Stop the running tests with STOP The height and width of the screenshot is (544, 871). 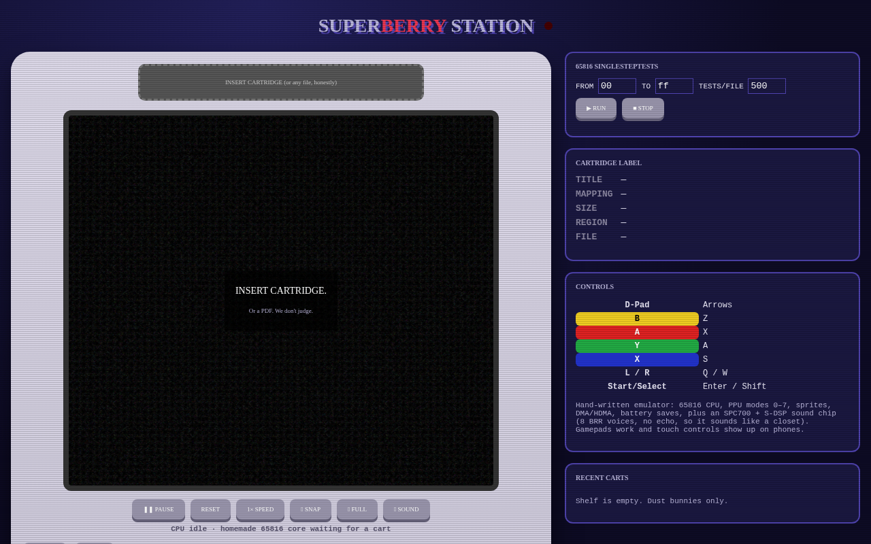pyautogui.click(x=643, y=108)
